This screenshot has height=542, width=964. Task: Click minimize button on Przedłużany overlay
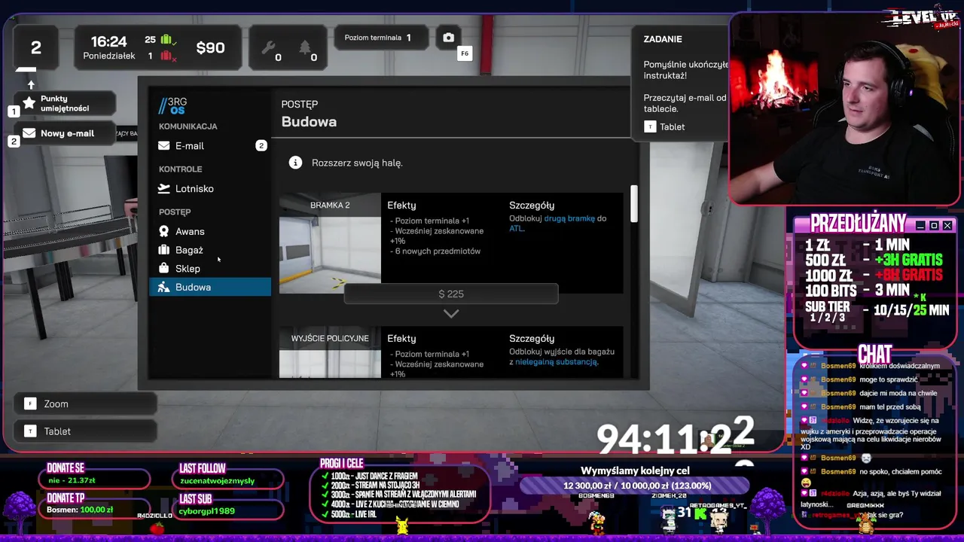[920, 225]
